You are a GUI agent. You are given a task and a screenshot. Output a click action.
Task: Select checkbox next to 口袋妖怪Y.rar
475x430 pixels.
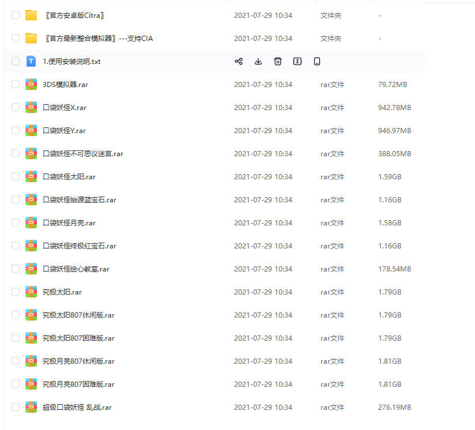pos(16,130)
